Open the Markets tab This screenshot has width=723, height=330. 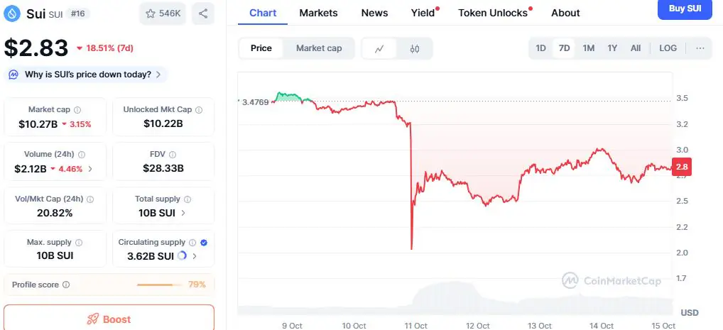318,13
